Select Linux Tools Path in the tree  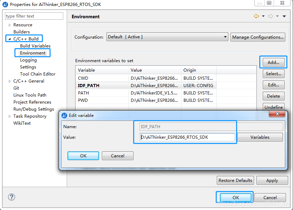tap(30, 95)
